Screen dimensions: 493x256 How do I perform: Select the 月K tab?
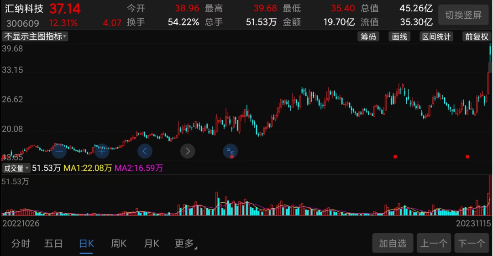coord(152,243)
